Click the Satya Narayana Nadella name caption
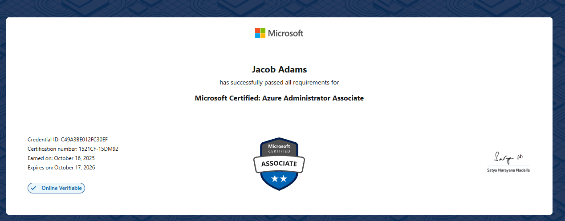565x221 pixels. pos(509,170)
